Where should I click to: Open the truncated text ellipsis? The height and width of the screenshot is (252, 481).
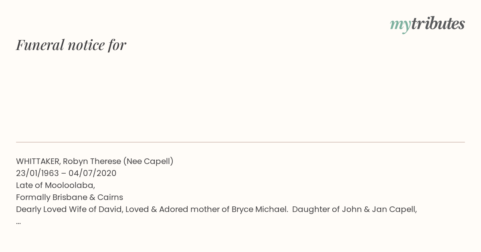tap(18, 222)
